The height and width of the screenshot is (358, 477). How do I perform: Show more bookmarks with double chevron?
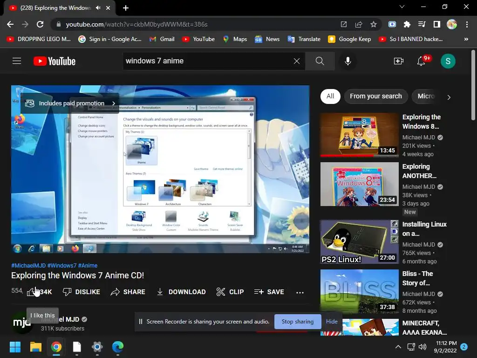[466, 39]
